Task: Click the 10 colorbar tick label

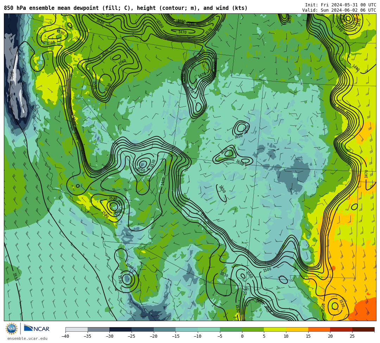Action: (x=286, y=336)
